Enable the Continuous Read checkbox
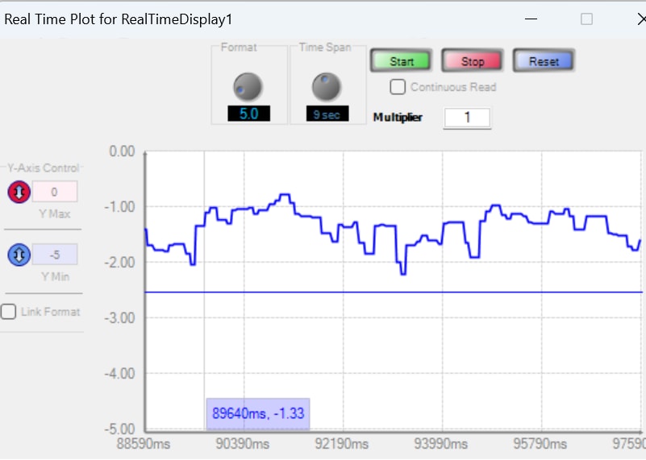Screen dimensions: 646x460 (x=398, y=87)
